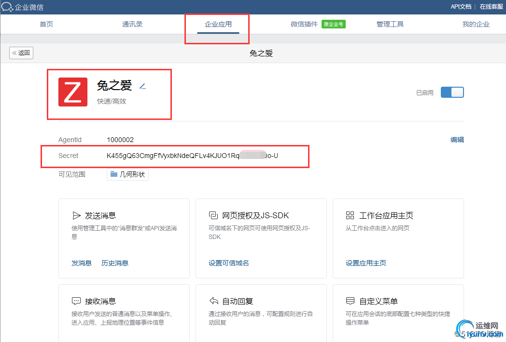The height and width of the screenshot is (342, 506).
Task: Click the 自动回复 reply arrow icon
Action: tap(213, 301)
